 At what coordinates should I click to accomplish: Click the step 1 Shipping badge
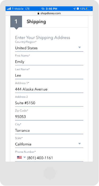pos(16,22)
